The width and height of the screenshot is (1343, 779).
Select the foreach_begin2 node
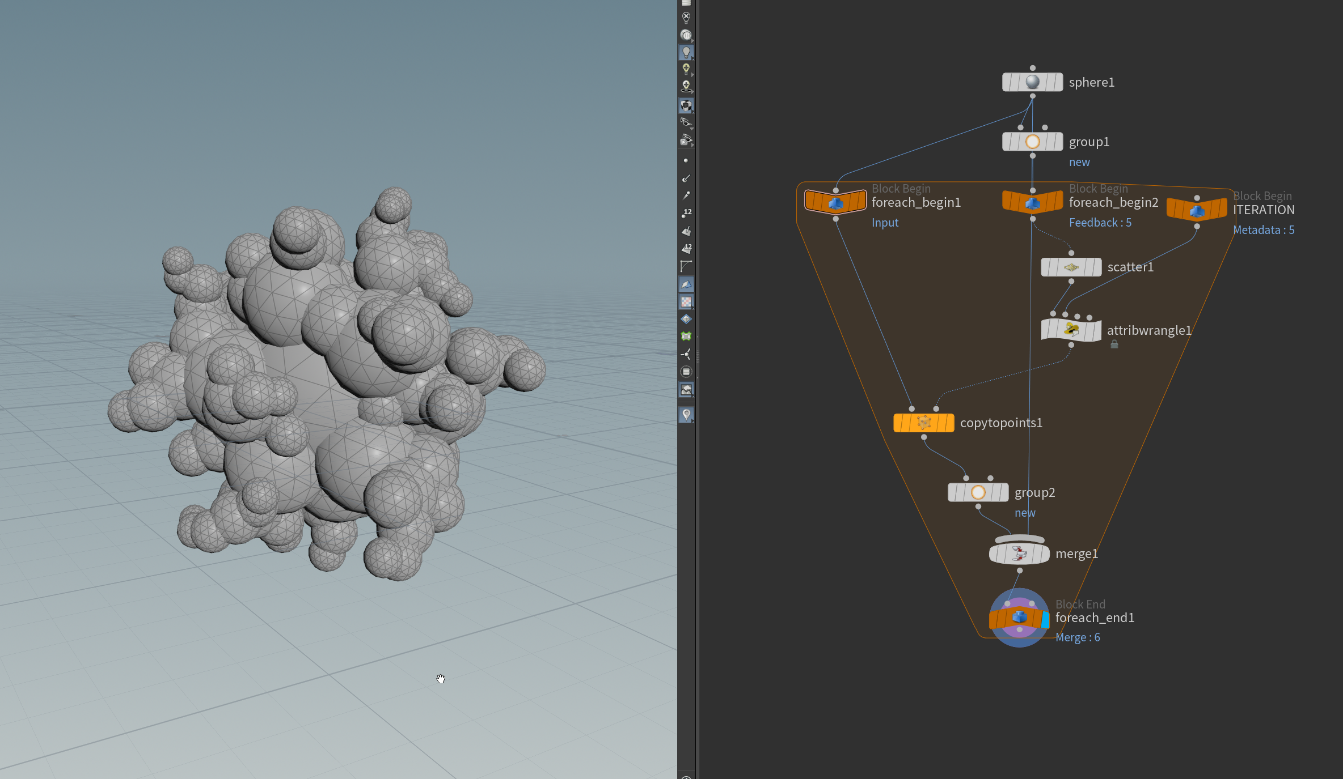pyautogui.click(x=1033, y=202)
